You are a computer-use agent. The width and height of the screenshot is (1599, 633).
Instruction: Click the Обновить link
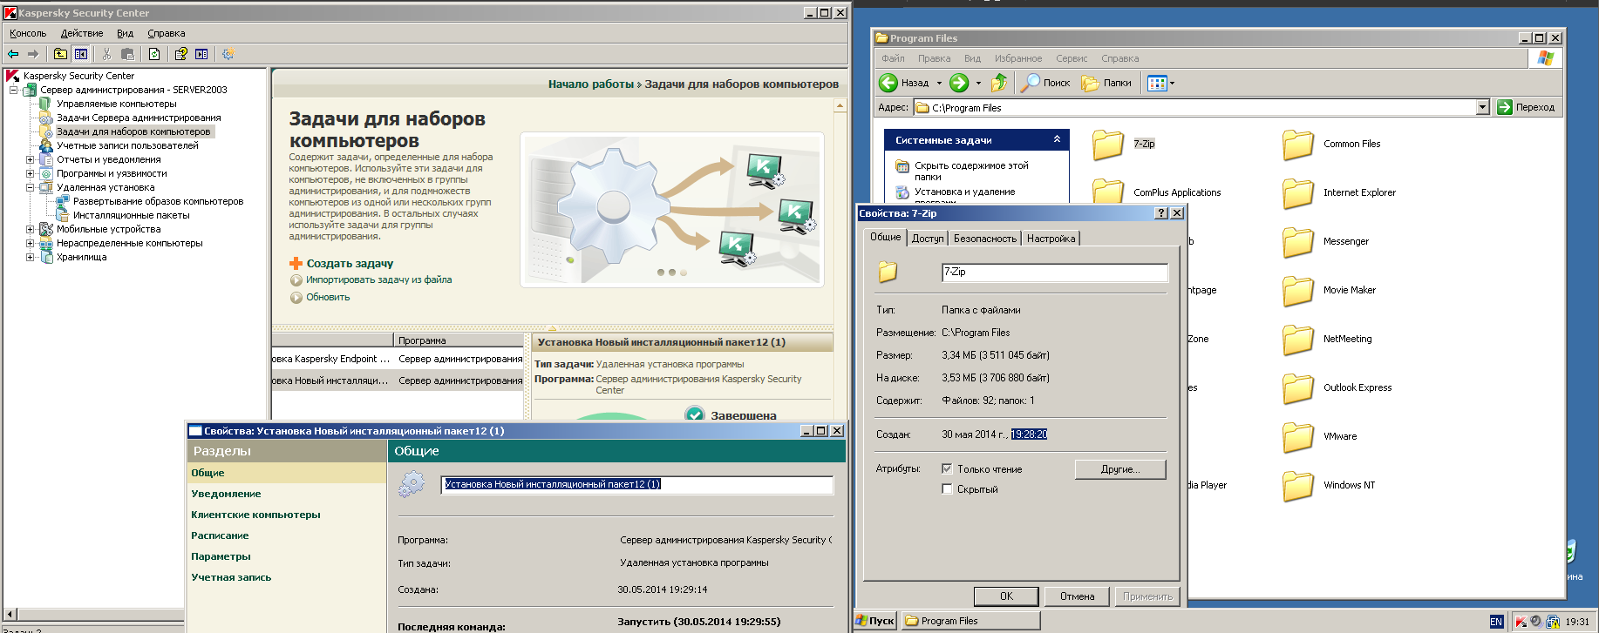pos(328,297)
